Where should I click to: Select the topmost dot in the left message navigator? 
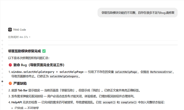point(2,40)
